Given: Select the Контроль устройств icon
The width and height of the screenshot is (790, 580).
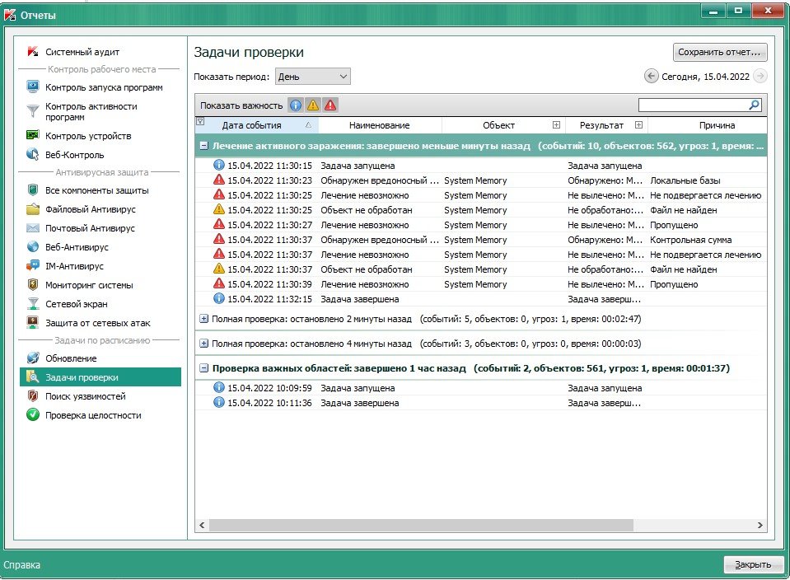Looking at the screenshot, I should (x=33, y=136).
